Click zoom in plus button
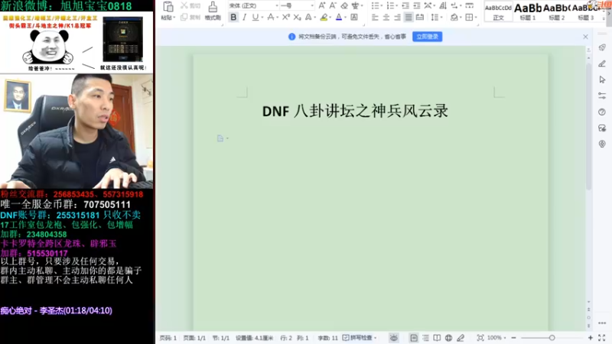The height and width of the screenshot is (344, 612). pos(590,338)
